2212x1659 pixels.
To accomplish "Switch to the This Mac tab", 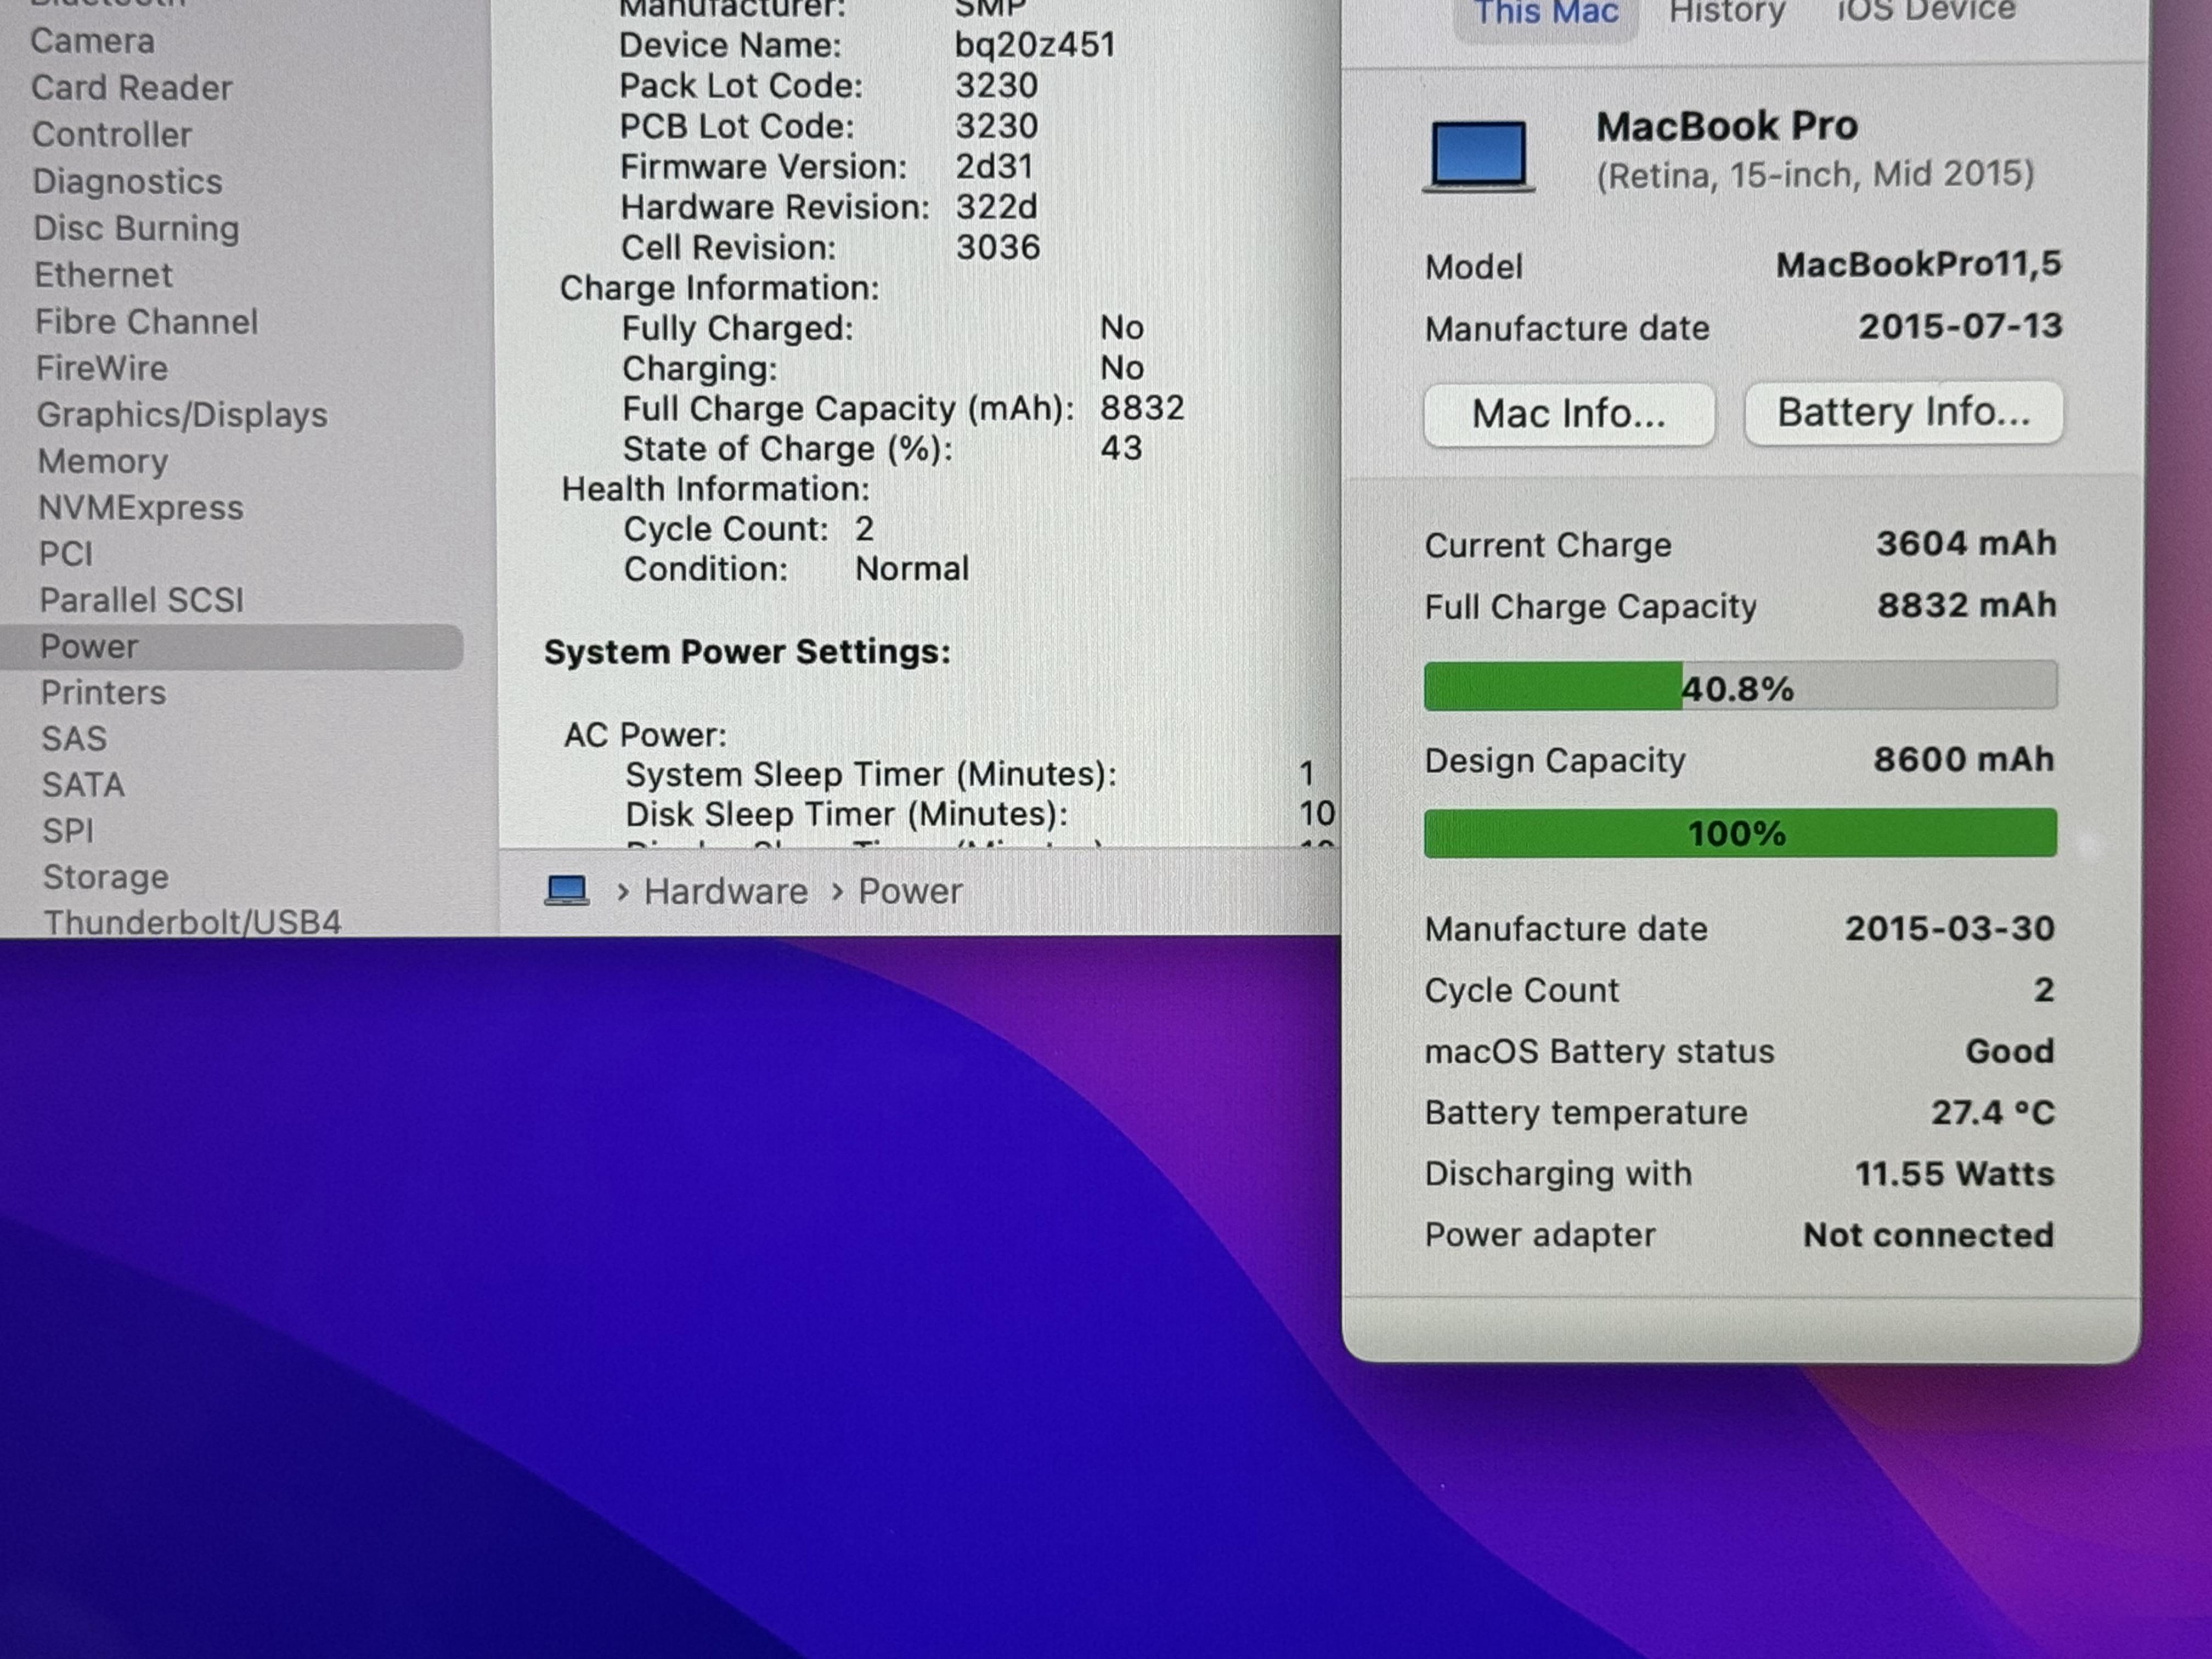I will click(1545, 13).
